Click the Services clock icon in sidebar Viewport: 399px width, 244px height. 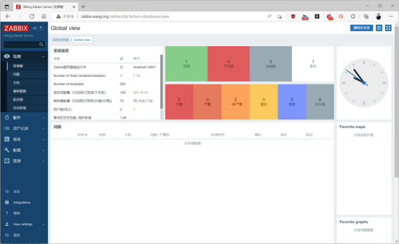coord(7,118)
